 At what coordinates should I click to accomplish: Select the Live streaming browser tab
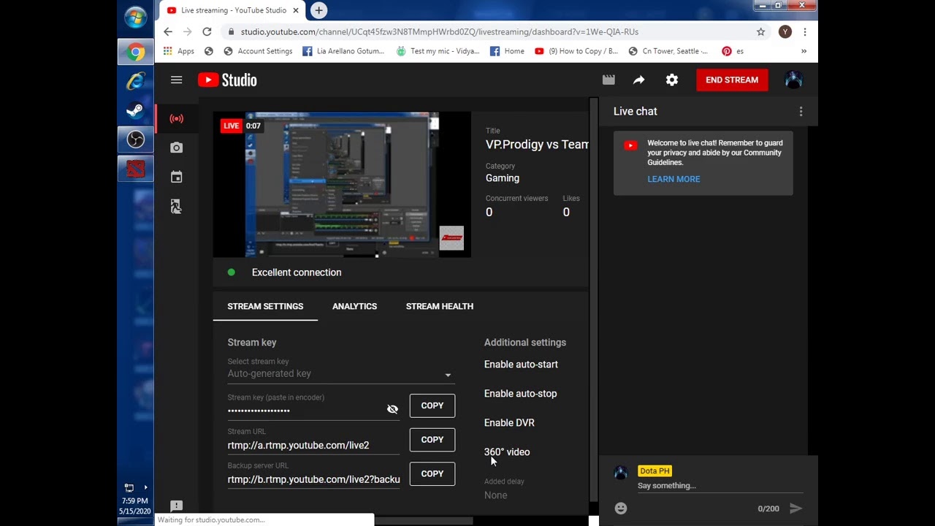232,10
